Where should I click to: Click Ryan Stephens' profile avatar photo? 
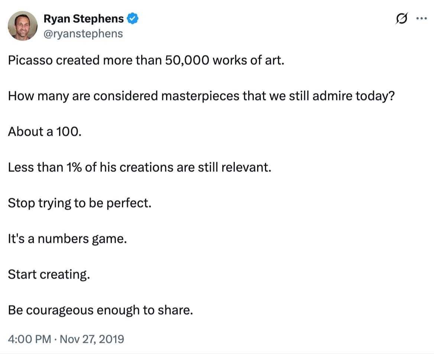23,26
